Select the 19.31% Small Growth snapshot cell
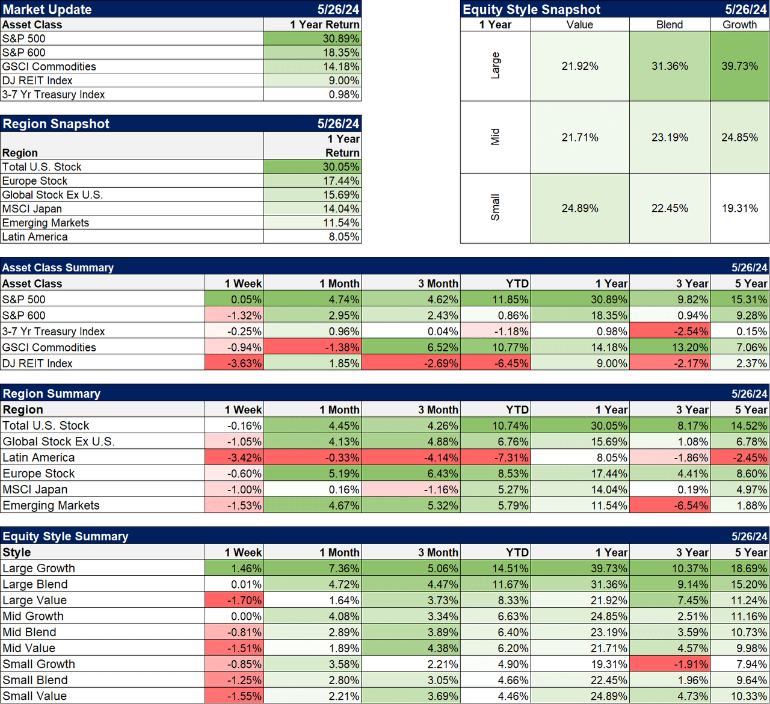The height and width of the screenshot is (704, 770). pos(739,208)
